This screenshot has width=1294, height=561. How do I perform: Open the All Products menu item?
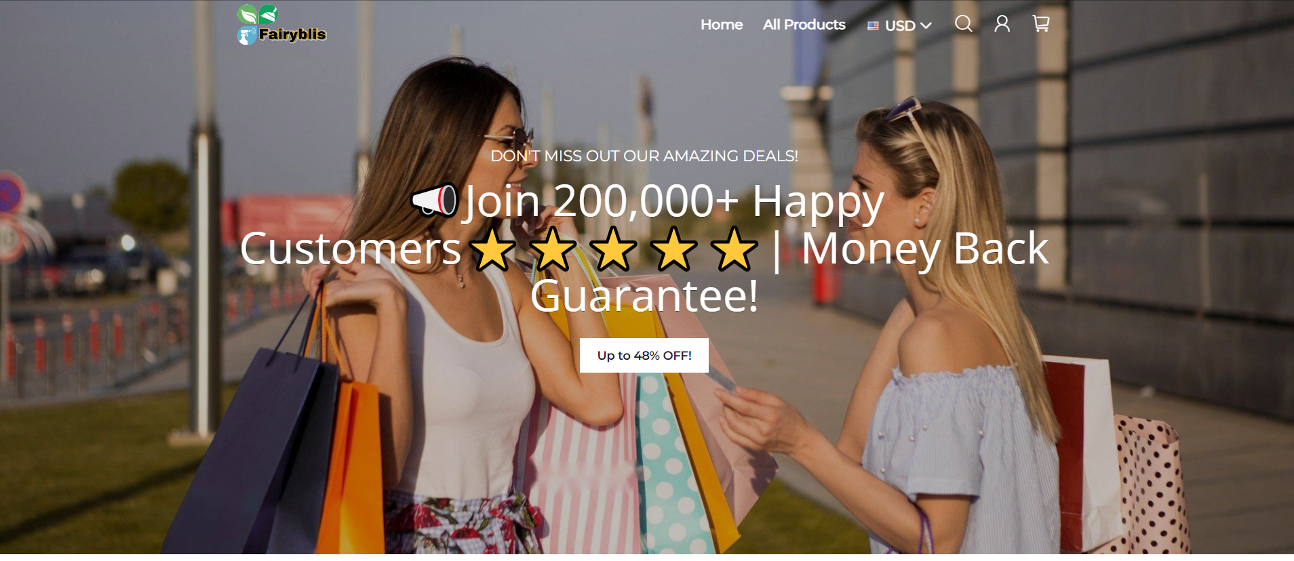pos(804,24)
